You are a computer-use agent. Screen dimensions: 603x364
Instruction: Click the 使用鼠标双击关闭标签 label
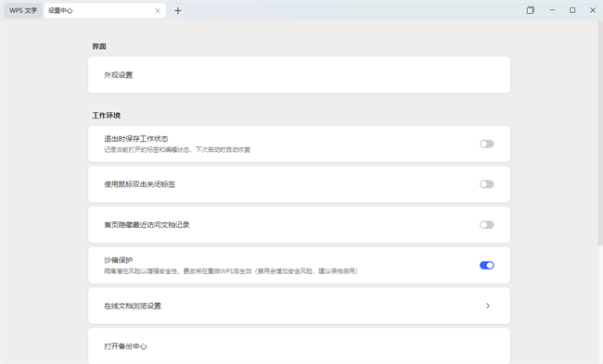pos(139,184)
